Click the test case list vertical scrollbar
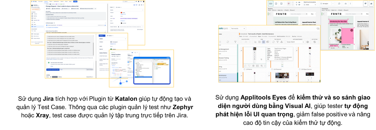The width and height of the screenshot is (376, 130). click(x=93, y=47)
